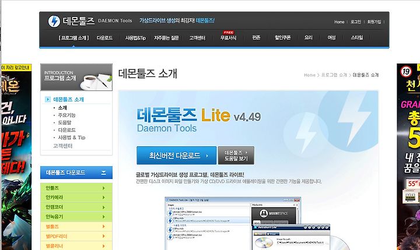Select 사용법 & Tip in the sidebar

click(x=72, y=138)
